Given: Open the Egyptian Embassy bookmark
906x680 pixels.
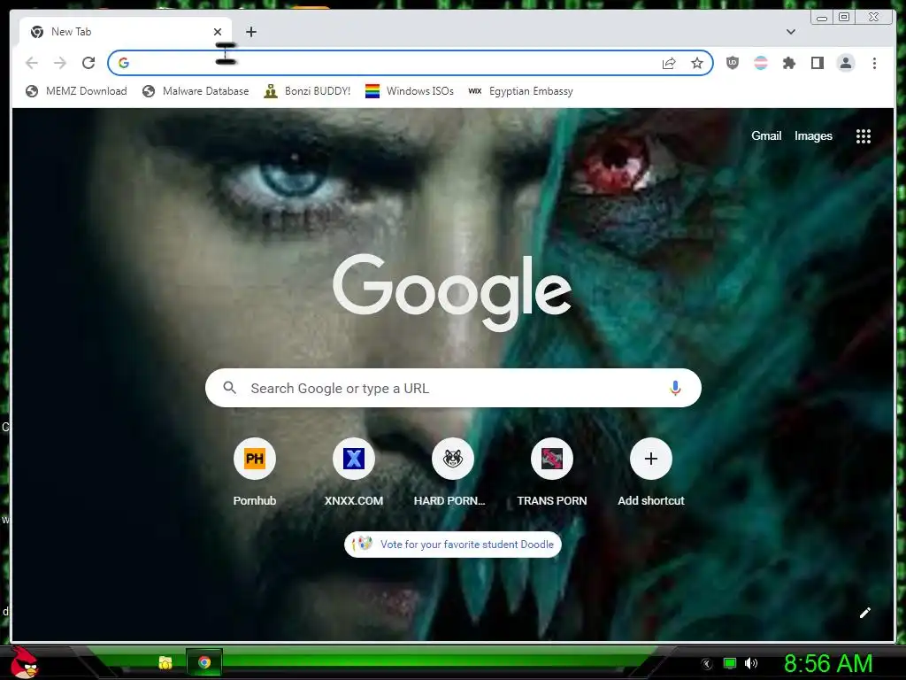Looking at the screenshot, I should (520, 91).
